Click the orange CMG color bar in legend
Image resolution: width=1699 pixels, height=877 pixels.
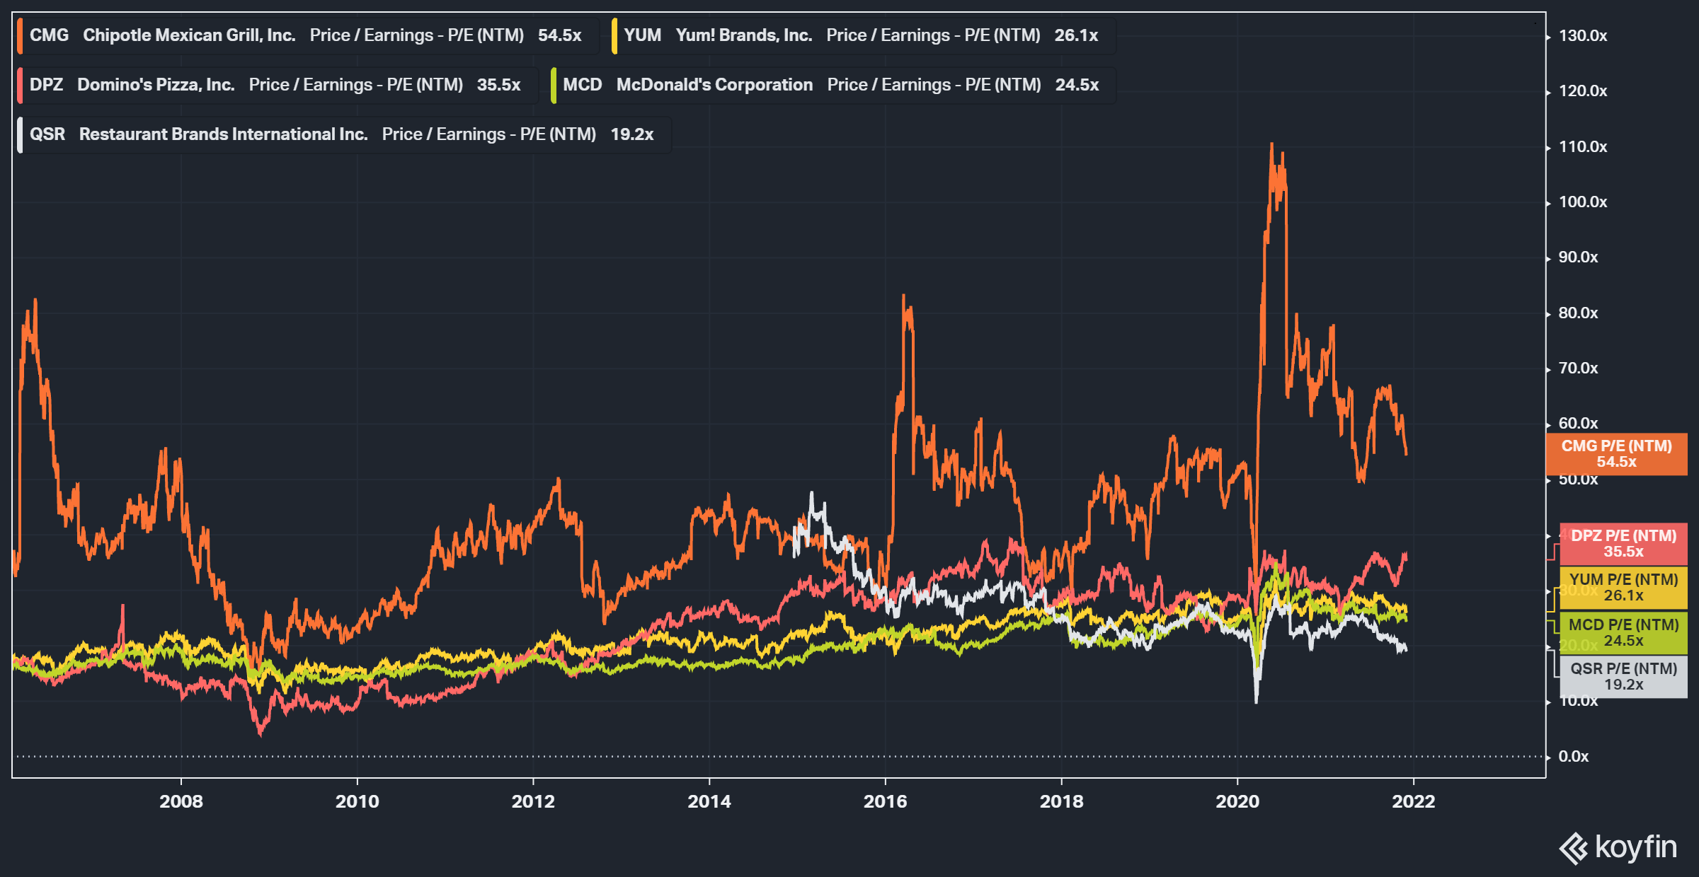[20, 35]
